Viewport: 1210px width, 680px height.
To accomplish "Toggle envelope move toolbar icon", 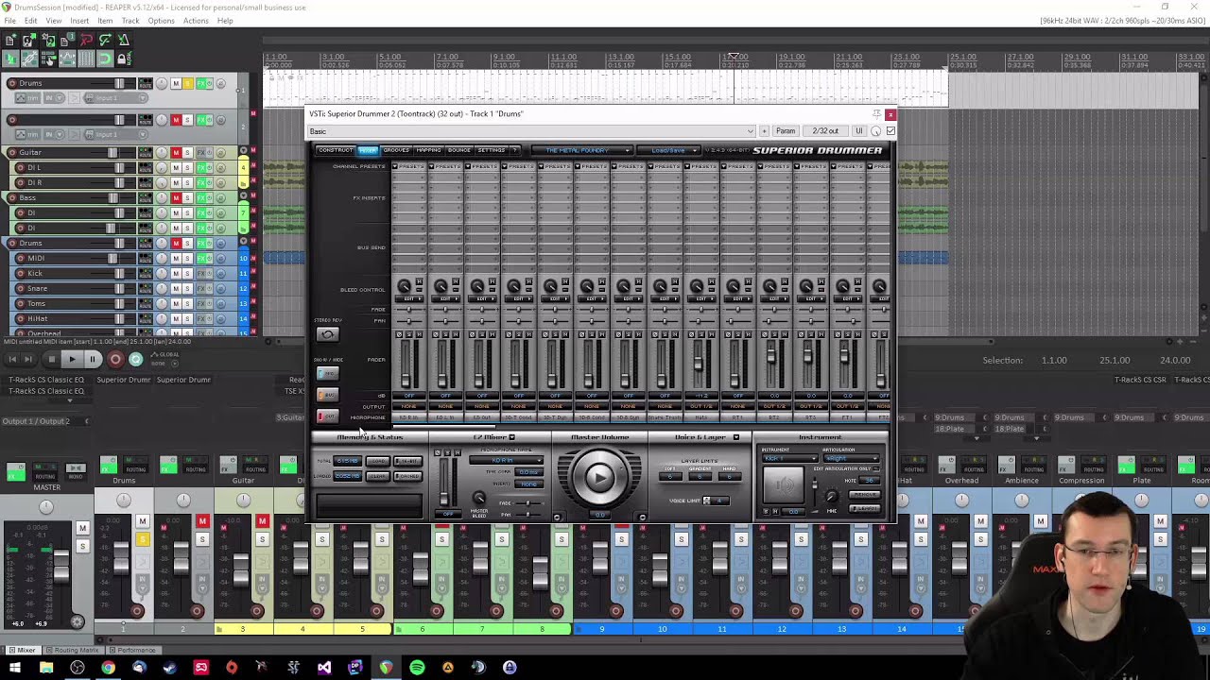I will tap(66, 59).
